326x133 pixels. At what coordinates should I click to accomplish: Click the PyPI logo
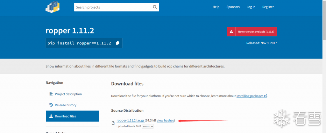point(53,7)
